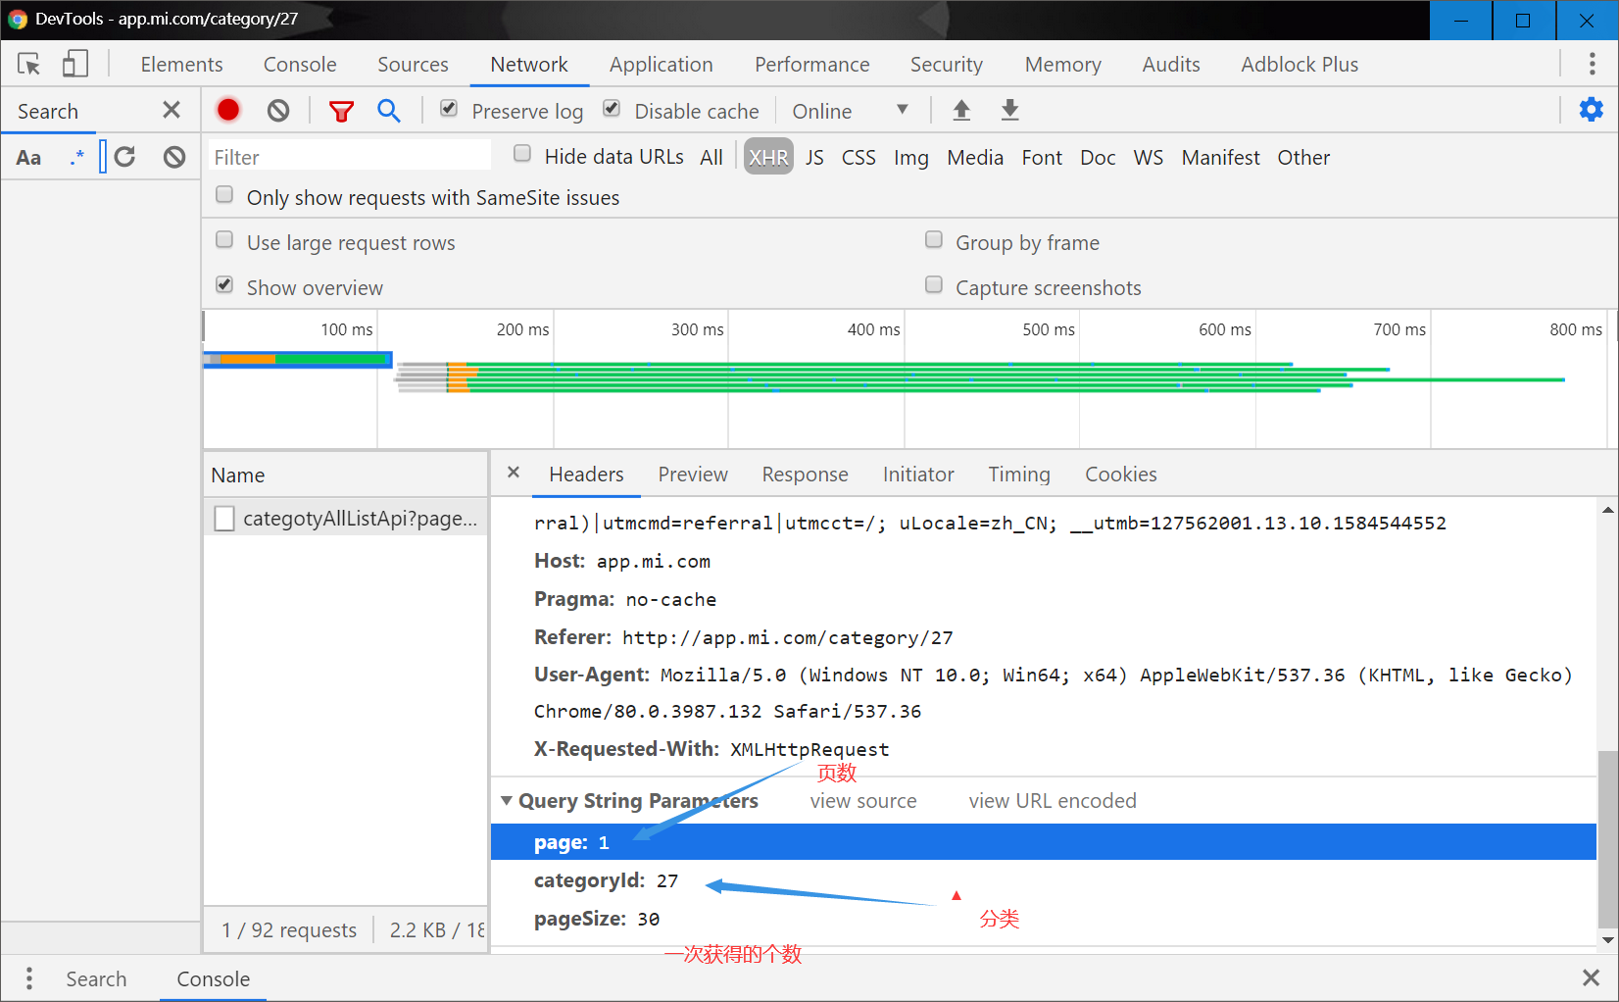The height and width of the screenshot is (1002, 1619).
Task: Toggle the red filter funnel icon
Action: (341, 111)
